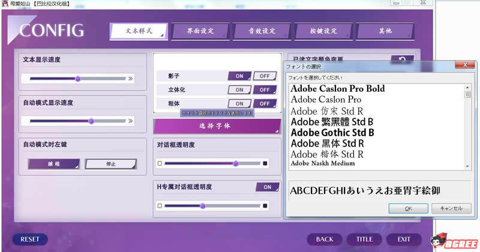Image resolution: width=480 pixels, height=252 pixels.
Task: Click the RESET button
Action: coord(29,239)
